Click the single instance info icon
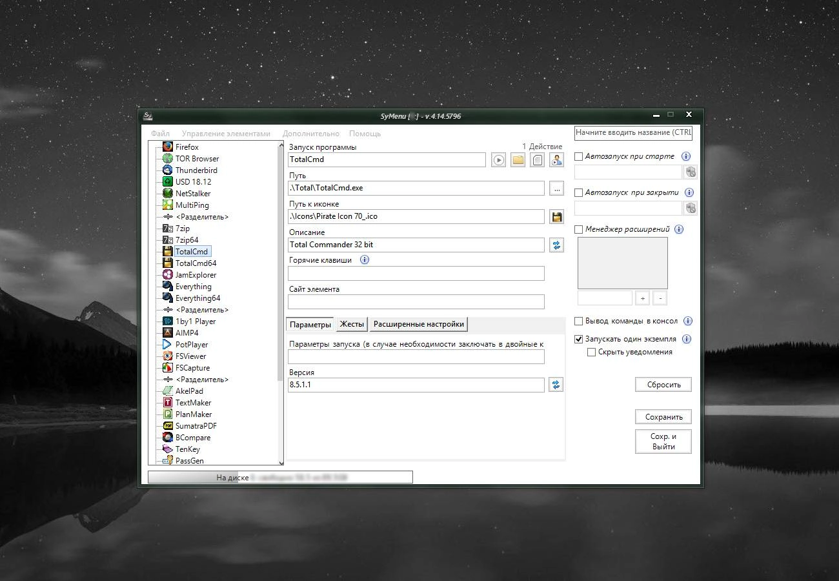Viewport: 839px width, 581px height. (x=687, y=339)
